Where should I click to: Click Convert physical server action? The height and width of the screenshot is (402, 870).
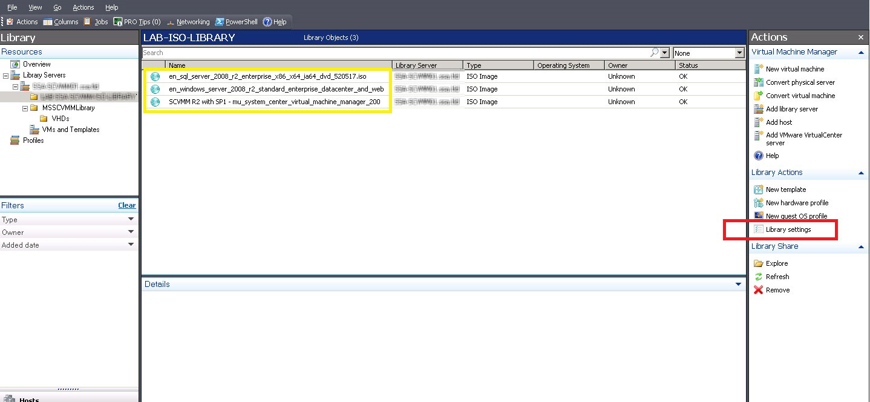coord(800,82)
